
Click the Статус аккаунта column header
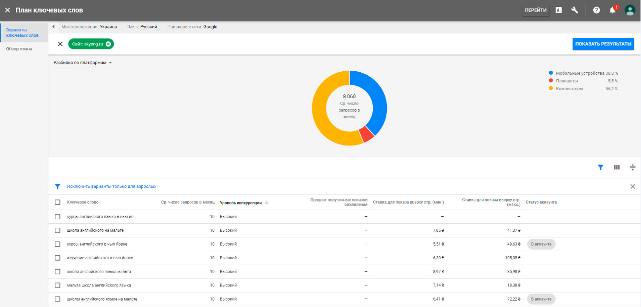[x=541, y=202]
